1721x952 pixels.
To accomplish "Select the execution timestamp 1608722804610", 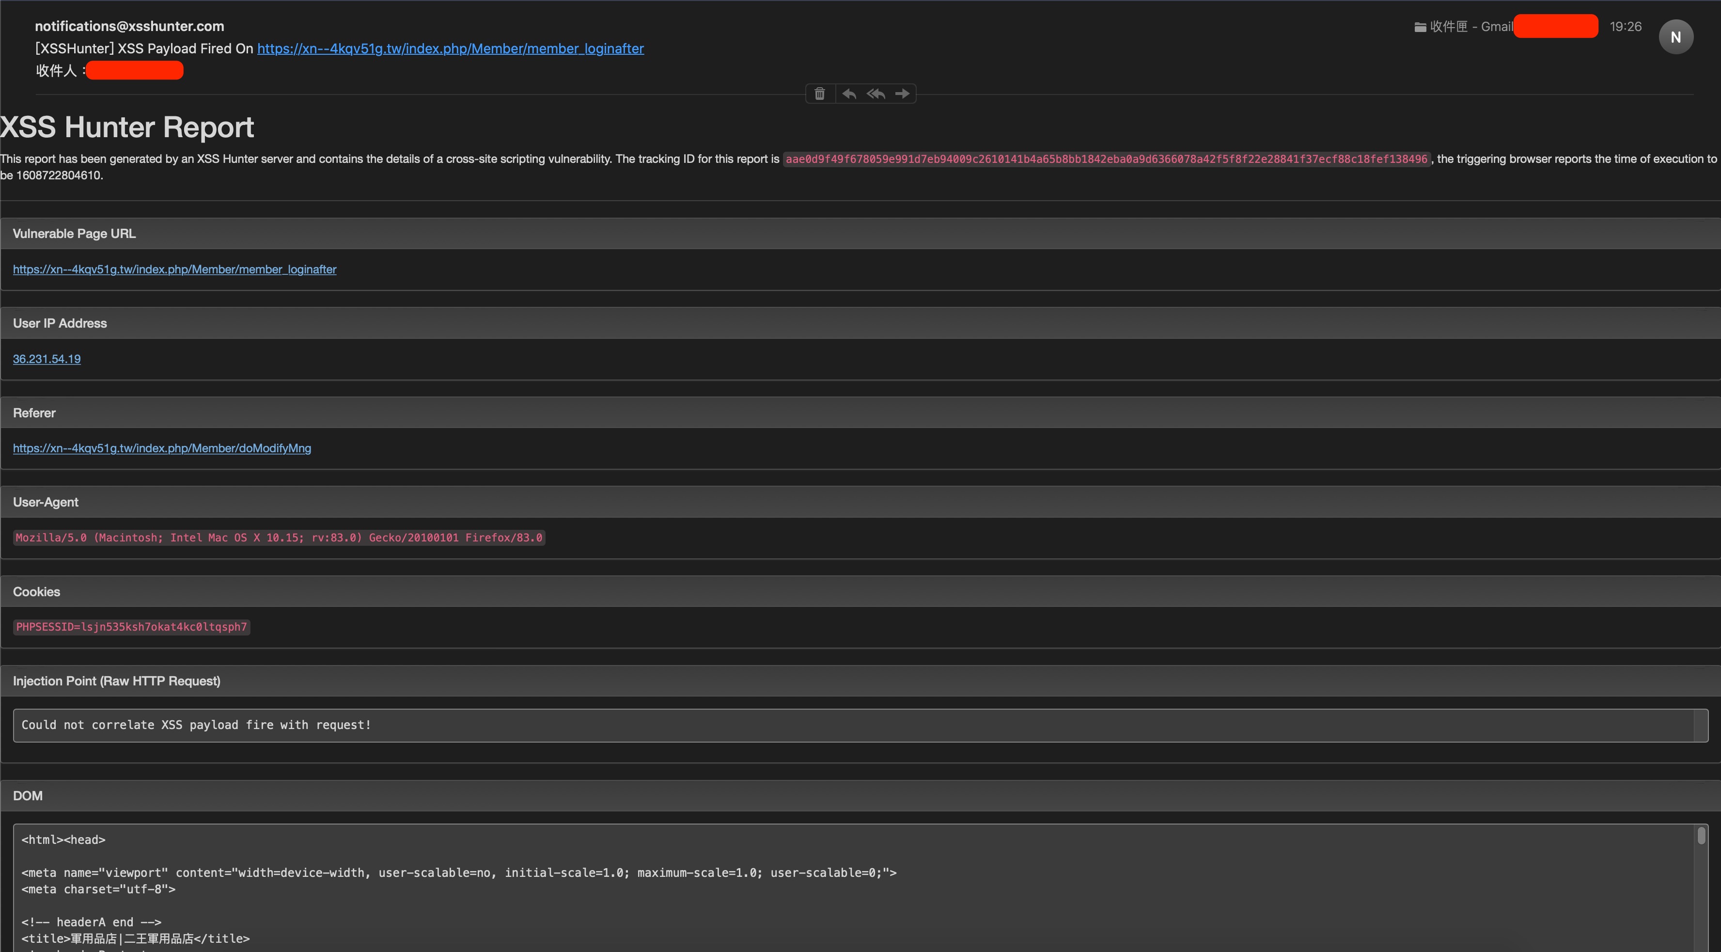I will click(x=59, y=175).
